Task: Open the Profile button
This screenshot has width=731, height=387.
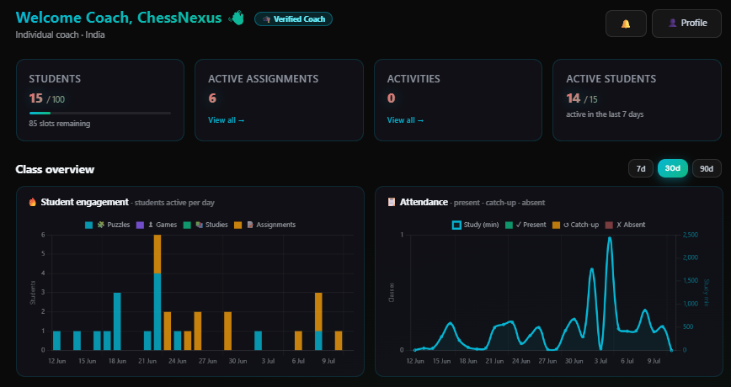Action: coord(686,24)
